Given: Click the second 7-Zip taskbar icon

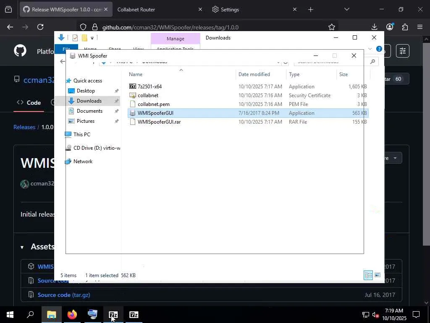Looking at the screenshot, I should click(x=134, y=315).
